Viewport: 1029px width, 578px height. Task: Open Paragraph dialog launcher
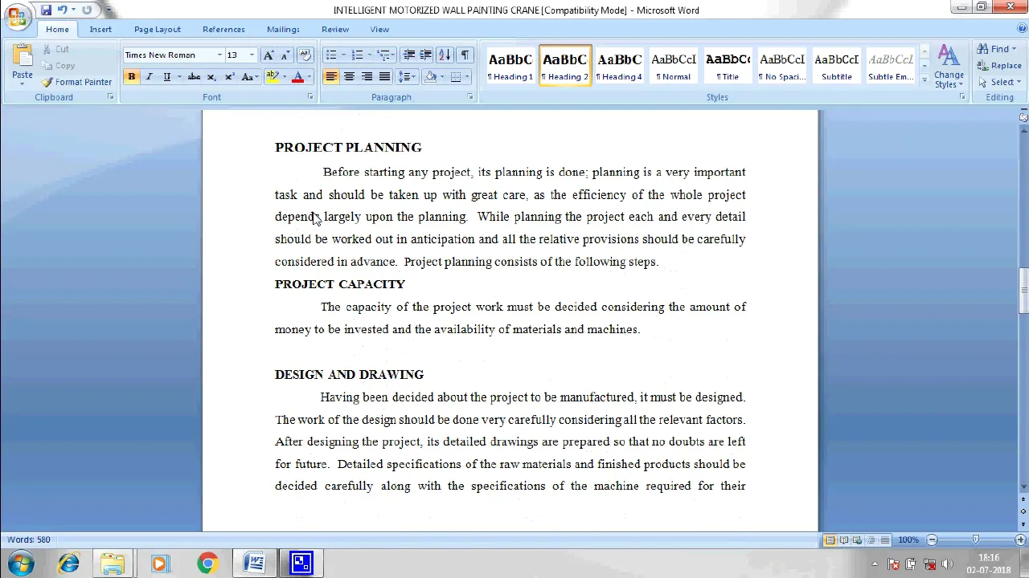click(x=470, y=97)
